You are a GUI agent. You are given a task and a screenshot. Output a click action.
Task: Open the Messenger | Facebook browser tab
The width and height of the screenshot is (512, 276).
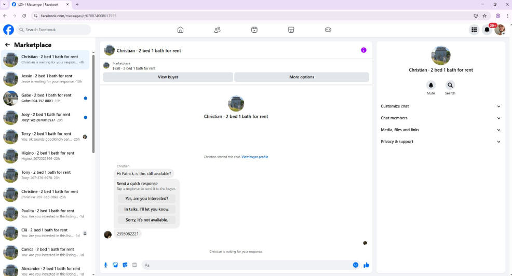(x=41, y=5)
